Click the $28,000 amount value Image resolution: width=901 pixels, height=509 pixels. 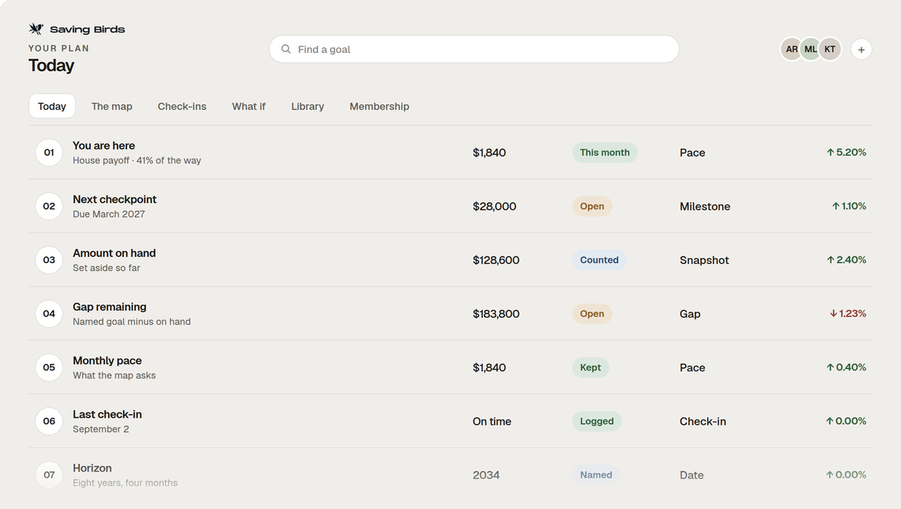494,206
